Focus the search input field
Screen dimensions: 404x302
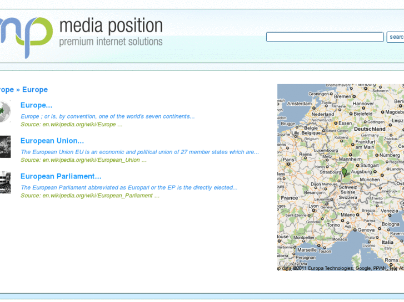click(x=325, y=37)
